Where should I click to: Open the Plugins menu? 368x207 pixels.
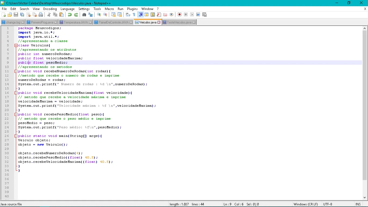tap(132, 9)
